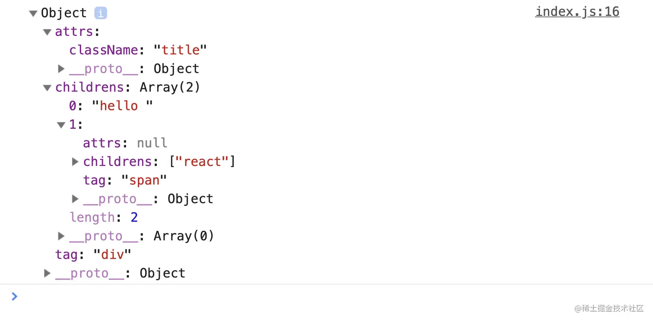The height and width of the screenshot is (322, 653).
Task: Collapse the top-level Object entry
Action: (x=33, y=13)
